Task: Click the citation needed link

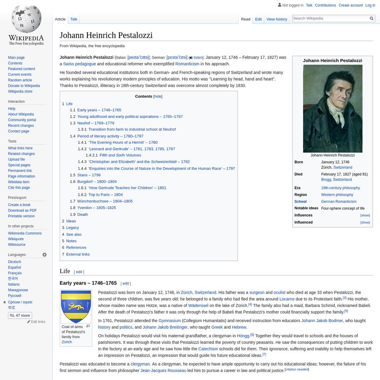Action: [x=297, y=369]
